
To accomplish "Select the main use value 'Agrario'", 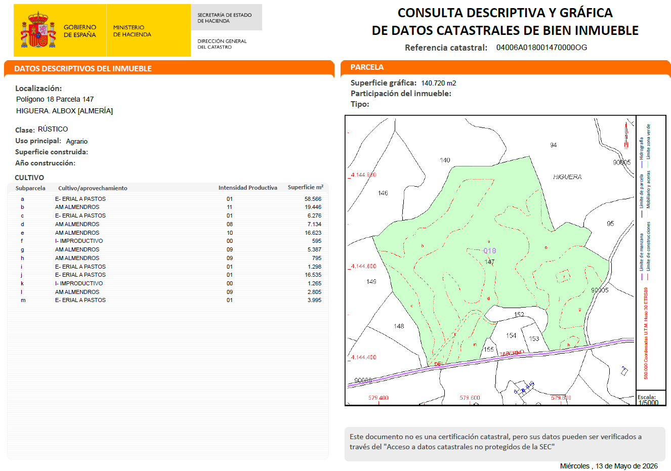I will pyautogui.click(x=77, y=141).
